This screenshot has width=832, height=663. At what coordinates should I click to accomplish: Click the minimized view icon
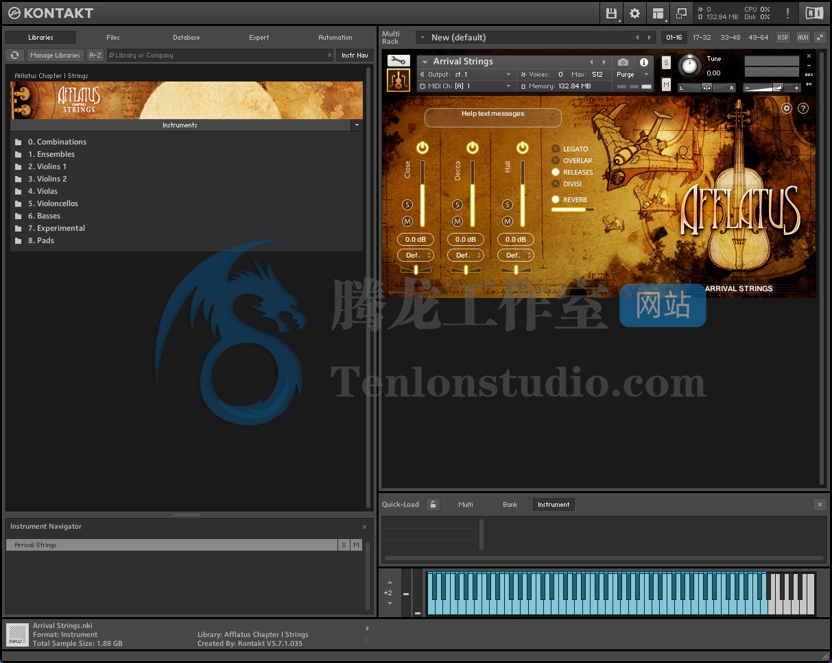click(681, 13)
